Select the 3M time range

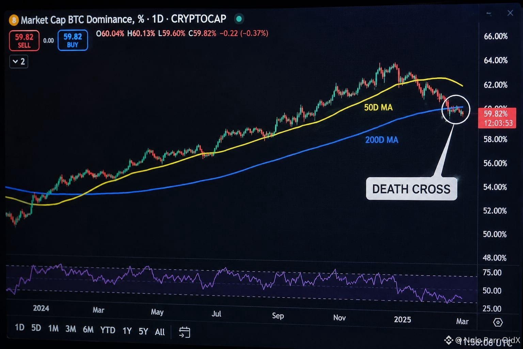click(71, 329)
